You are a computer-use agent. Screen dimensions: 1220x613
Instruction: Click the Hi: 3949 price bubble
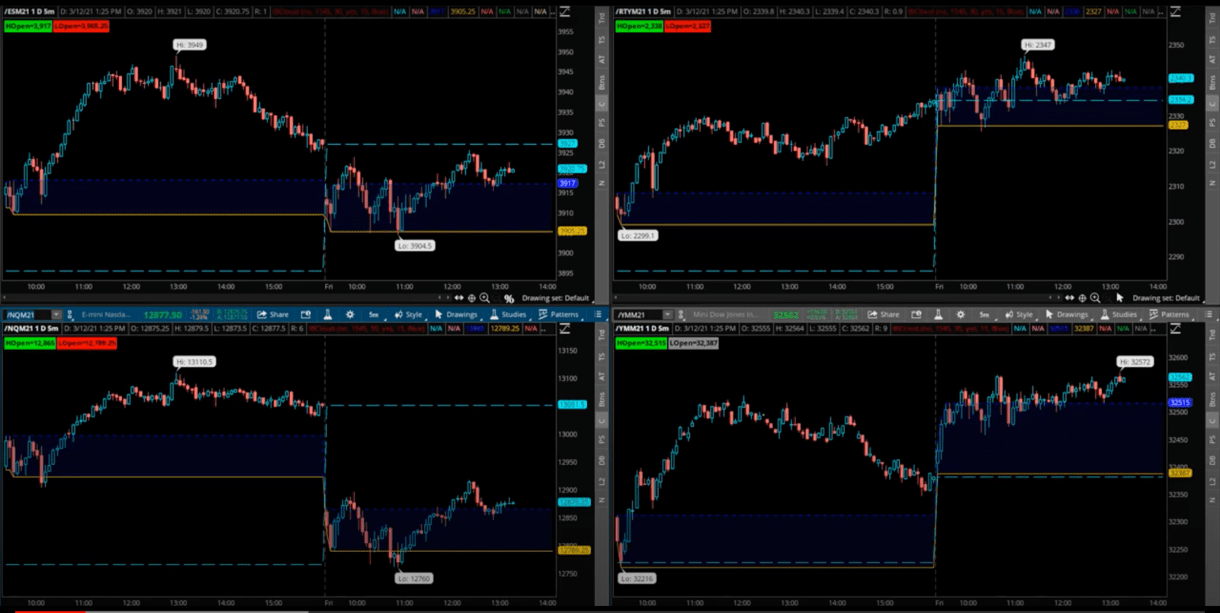click(x=190, y=45)
